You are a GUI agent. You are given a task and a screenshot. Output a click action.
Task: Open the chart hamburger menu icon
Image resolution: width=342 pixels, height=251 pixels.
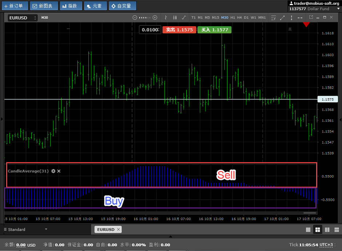pyautogui.click(x=290, y=29)
